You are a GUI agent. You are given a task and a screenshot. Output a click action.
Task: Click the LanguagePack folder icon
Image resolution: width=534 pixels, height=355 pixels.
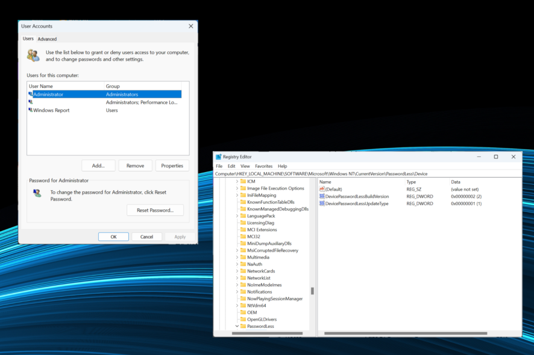pyautogui.click(x=243, y=216)
